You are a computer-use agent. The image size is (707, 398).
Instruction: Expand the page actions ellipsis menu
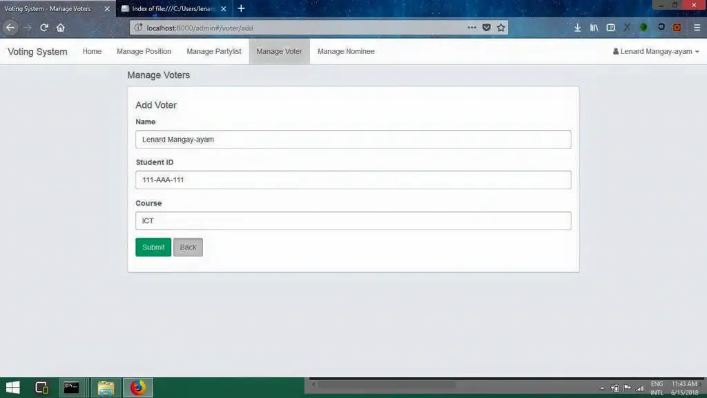click(x=472, y=28)
